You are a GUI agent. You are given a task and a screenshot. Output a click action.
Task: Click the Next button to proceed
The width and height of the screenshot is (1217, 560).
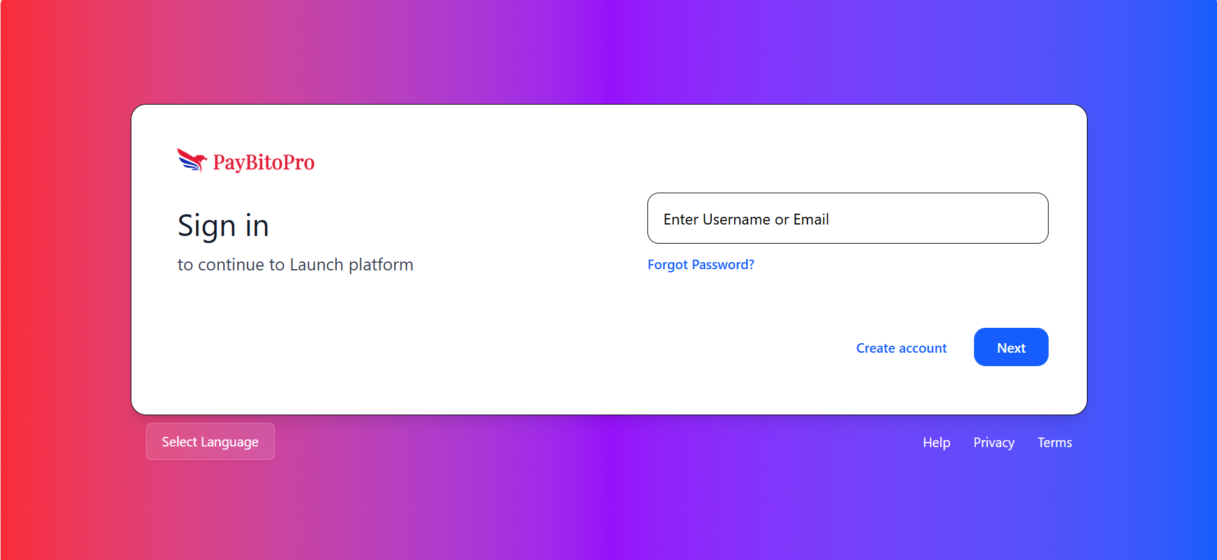(x=1010, y=347)
